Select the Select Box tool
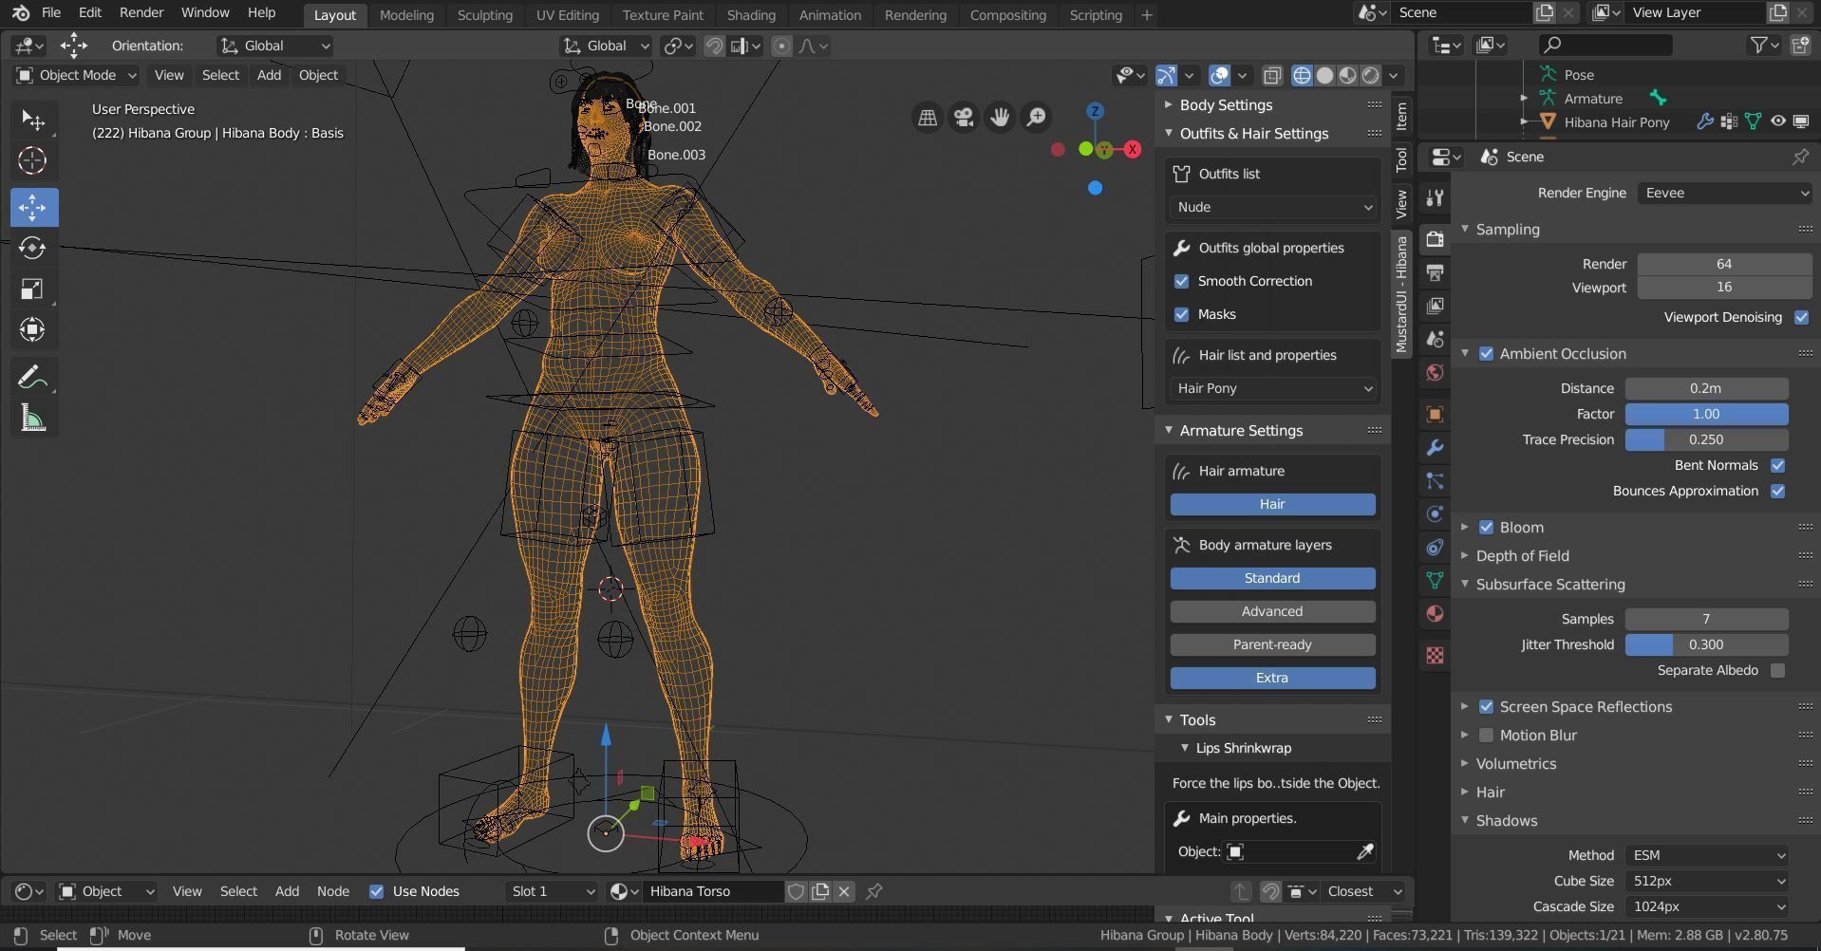The image size is (1821, 951). point(32,120)
